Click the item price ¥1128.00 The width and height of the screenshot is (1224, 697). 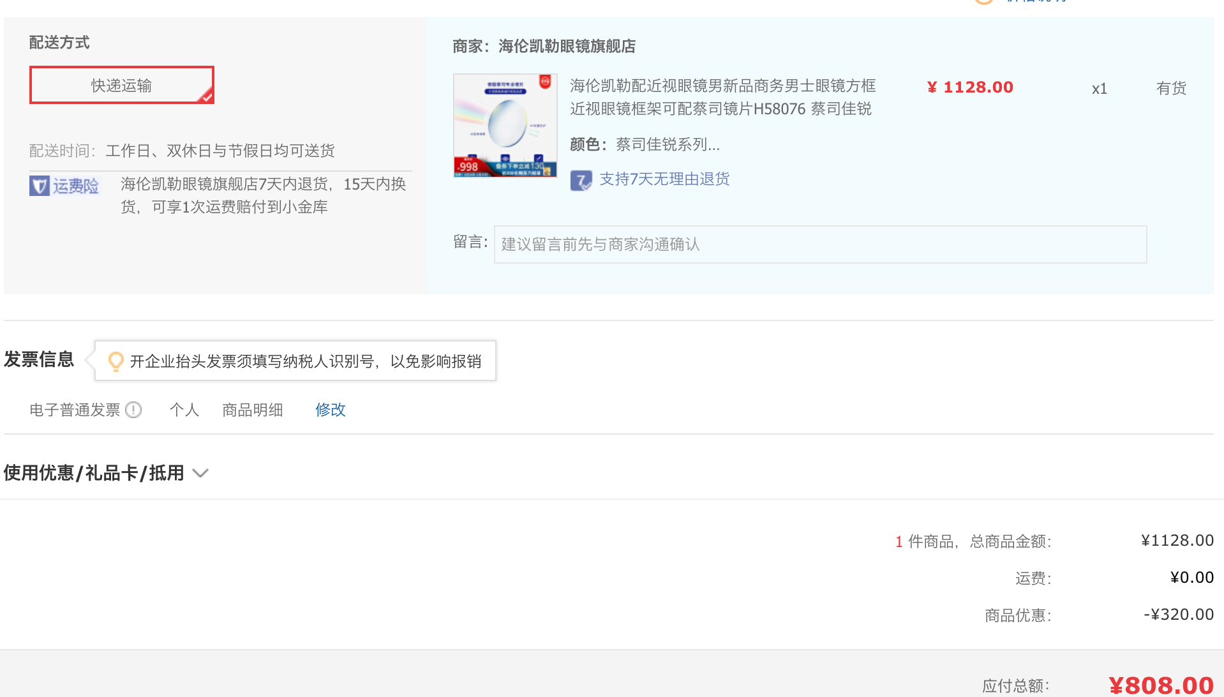coord(970,87)
